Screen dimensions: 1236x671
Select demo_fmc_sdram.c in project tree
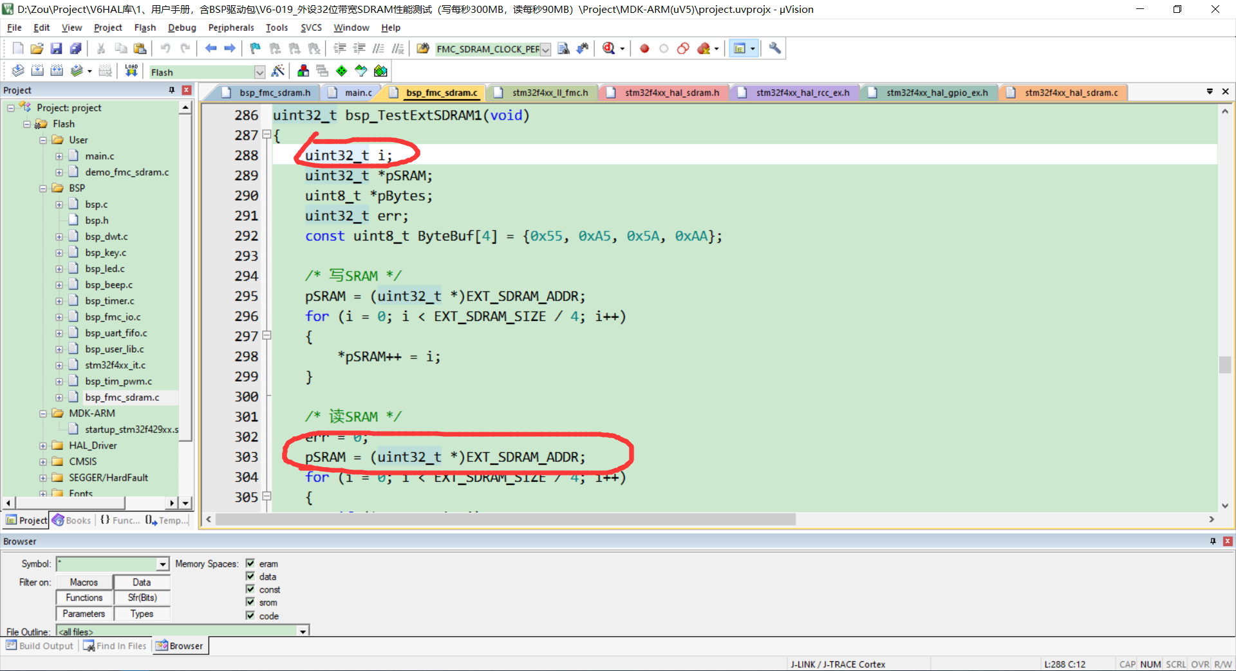click(127, 172)
